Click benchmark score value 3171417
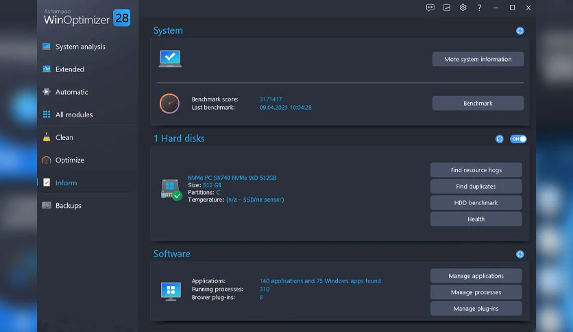573x332 pixels. click(x=271, y=99)
